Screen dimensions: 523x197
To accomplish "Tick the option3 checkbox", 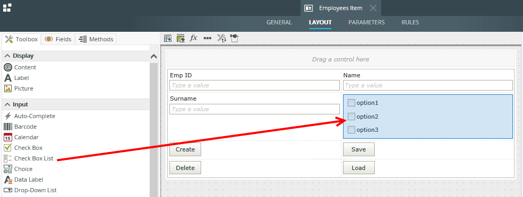I will click(351, 130).
